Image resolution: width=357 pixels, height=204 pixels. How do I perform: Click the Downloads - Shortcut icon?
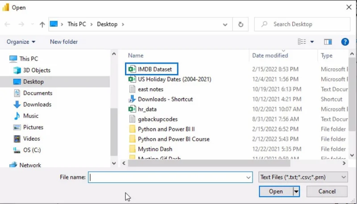pyautogui.click(x=132, y=99)
